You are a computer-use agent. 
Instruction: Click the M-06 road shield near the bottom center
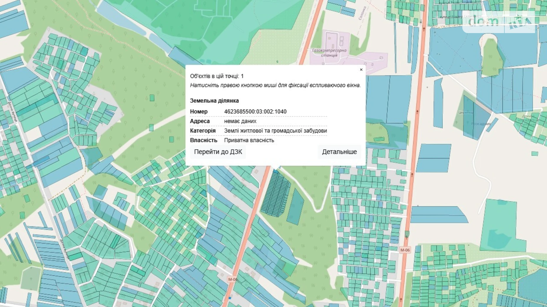point(232,279)
